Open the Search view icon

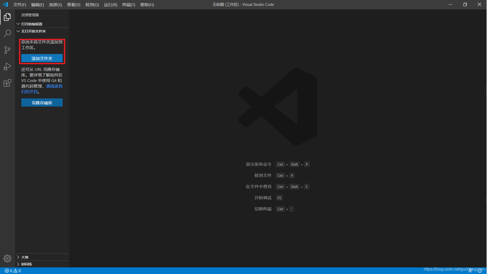(7, 33)
